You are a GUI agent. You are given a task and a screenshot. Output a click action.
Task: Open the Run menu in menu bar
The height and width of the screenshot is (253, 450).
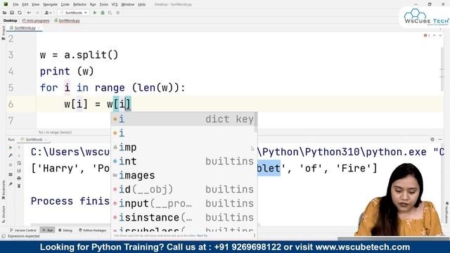point(93,4)
